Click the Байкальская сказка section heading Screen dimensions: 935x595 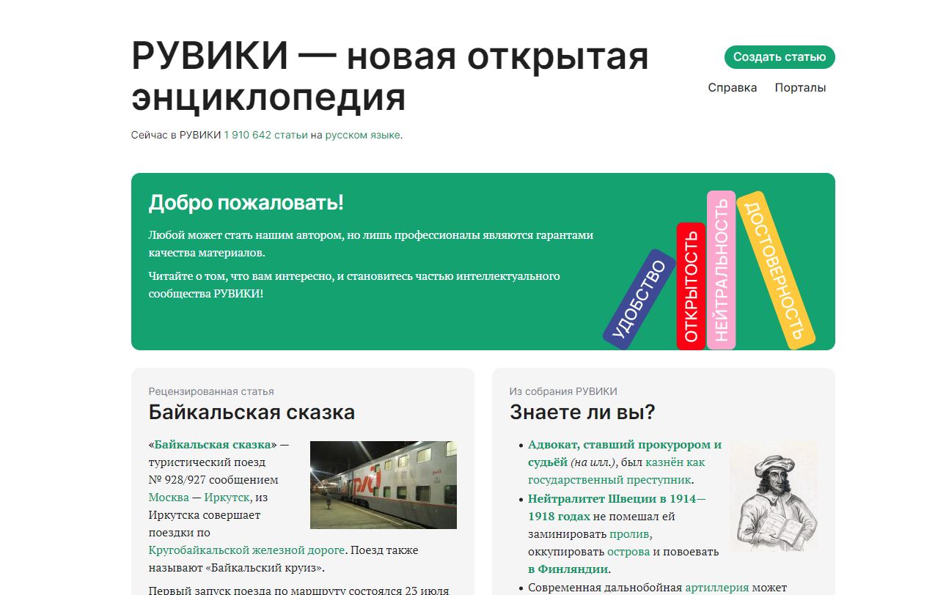pos(252,413)
